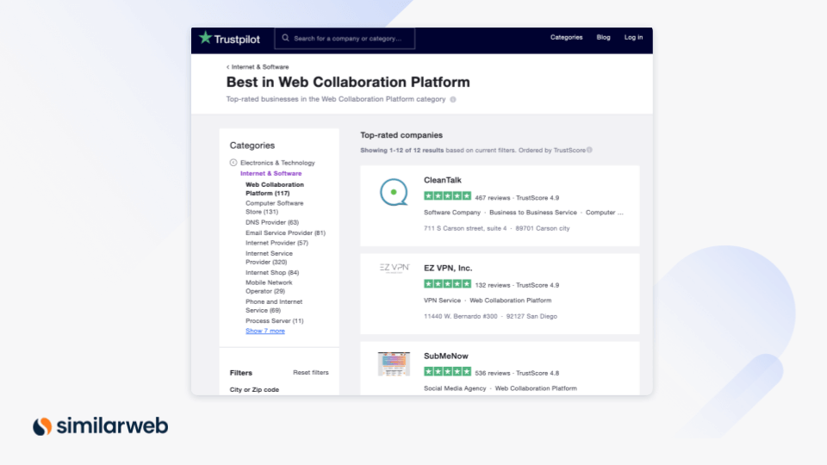Click Reset filters
This screenshot has width=827, height=465.
(311, 373)
